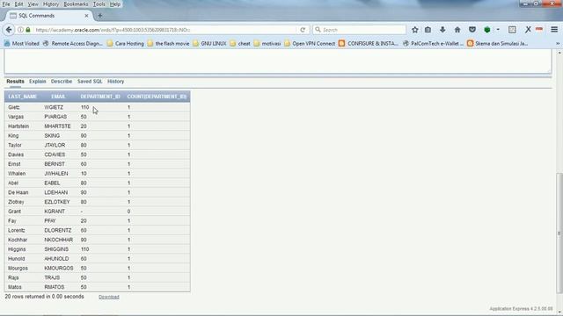Open motivasi bookmark folder

click(267, 43)
